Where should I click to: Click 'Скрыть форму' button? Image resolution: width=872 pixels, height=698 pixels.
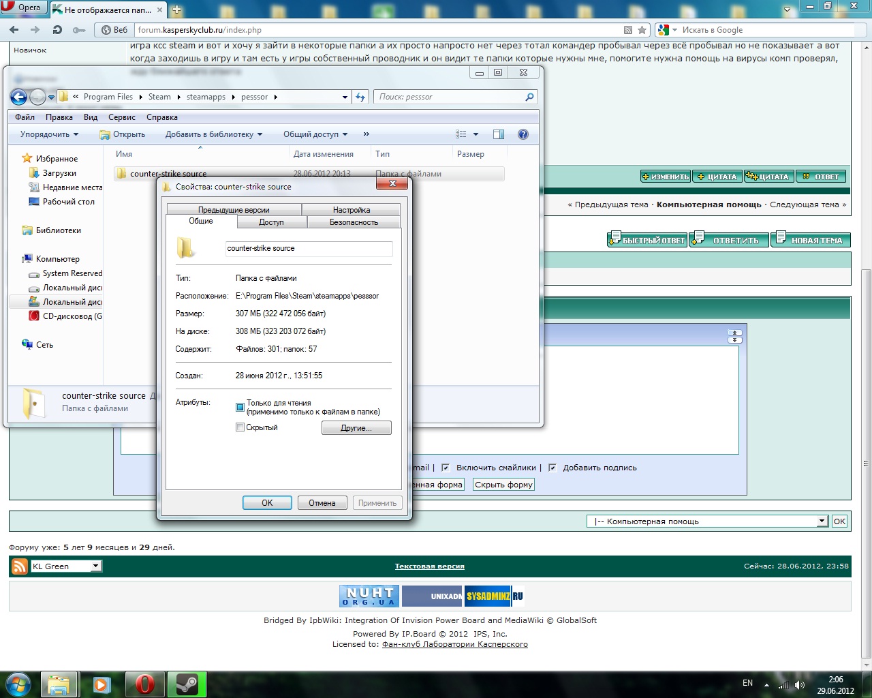tap(504, 485)
